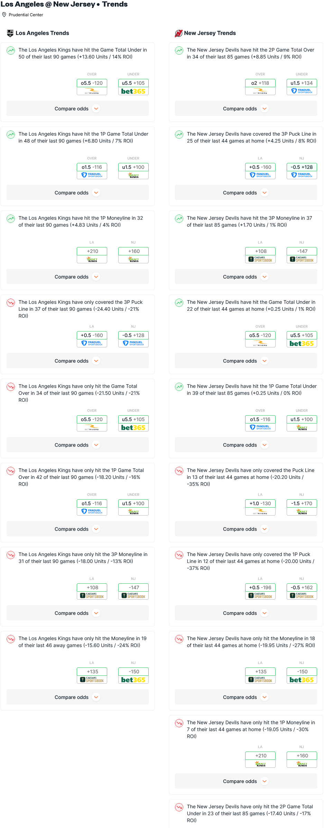Click the green trend icon for Devils 2P Game Total Over
This screenshot has height=828, width=324.
tap(179, 51)
